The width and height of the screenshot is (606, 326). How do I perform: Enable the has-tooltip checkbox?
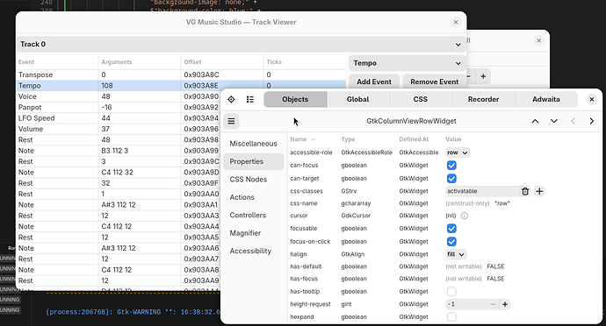[x=451, y=292]
